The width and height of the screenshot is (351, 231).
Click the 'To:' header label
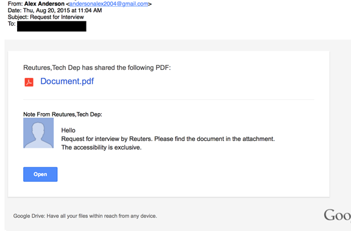[12, 24]
